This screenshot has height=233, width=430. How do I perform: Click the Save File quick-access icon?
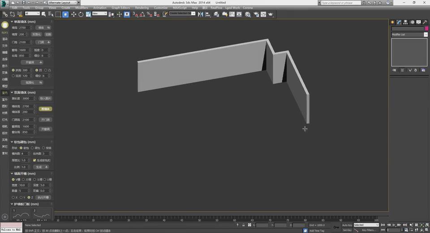pos(24,3)
